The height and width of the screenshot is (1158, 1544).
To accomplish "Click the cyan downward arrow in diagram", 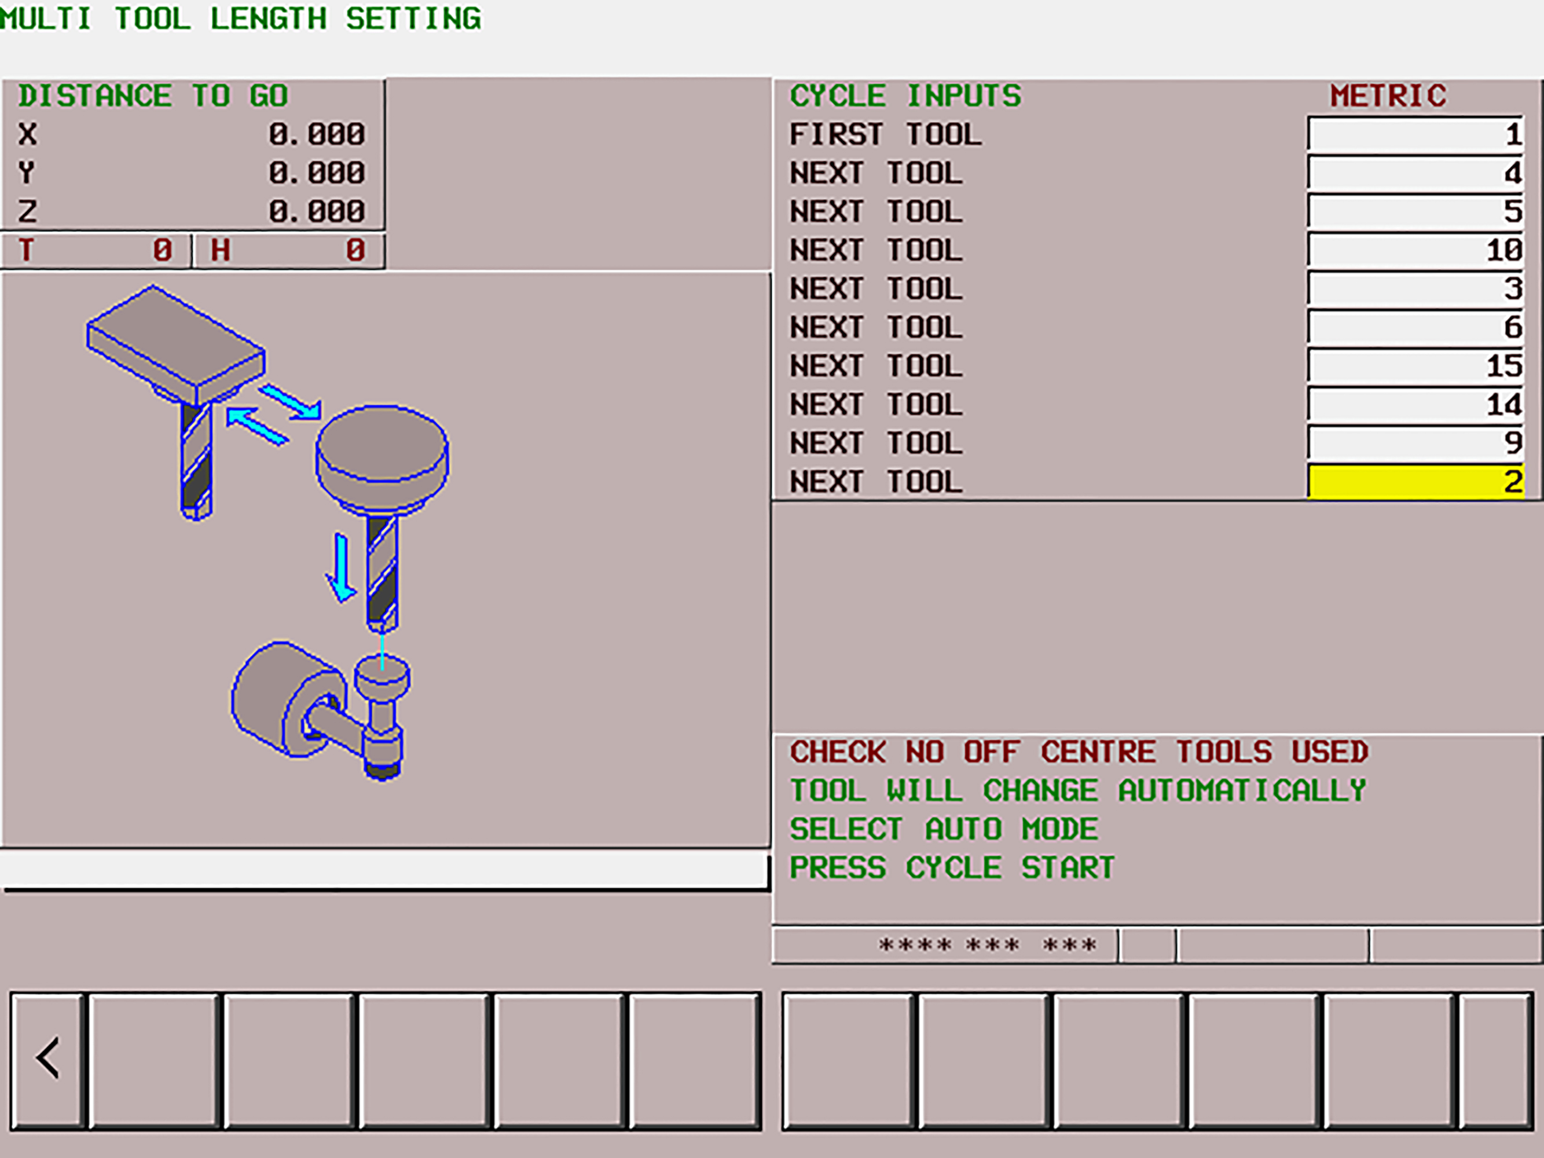I will [x=342, y=567].
